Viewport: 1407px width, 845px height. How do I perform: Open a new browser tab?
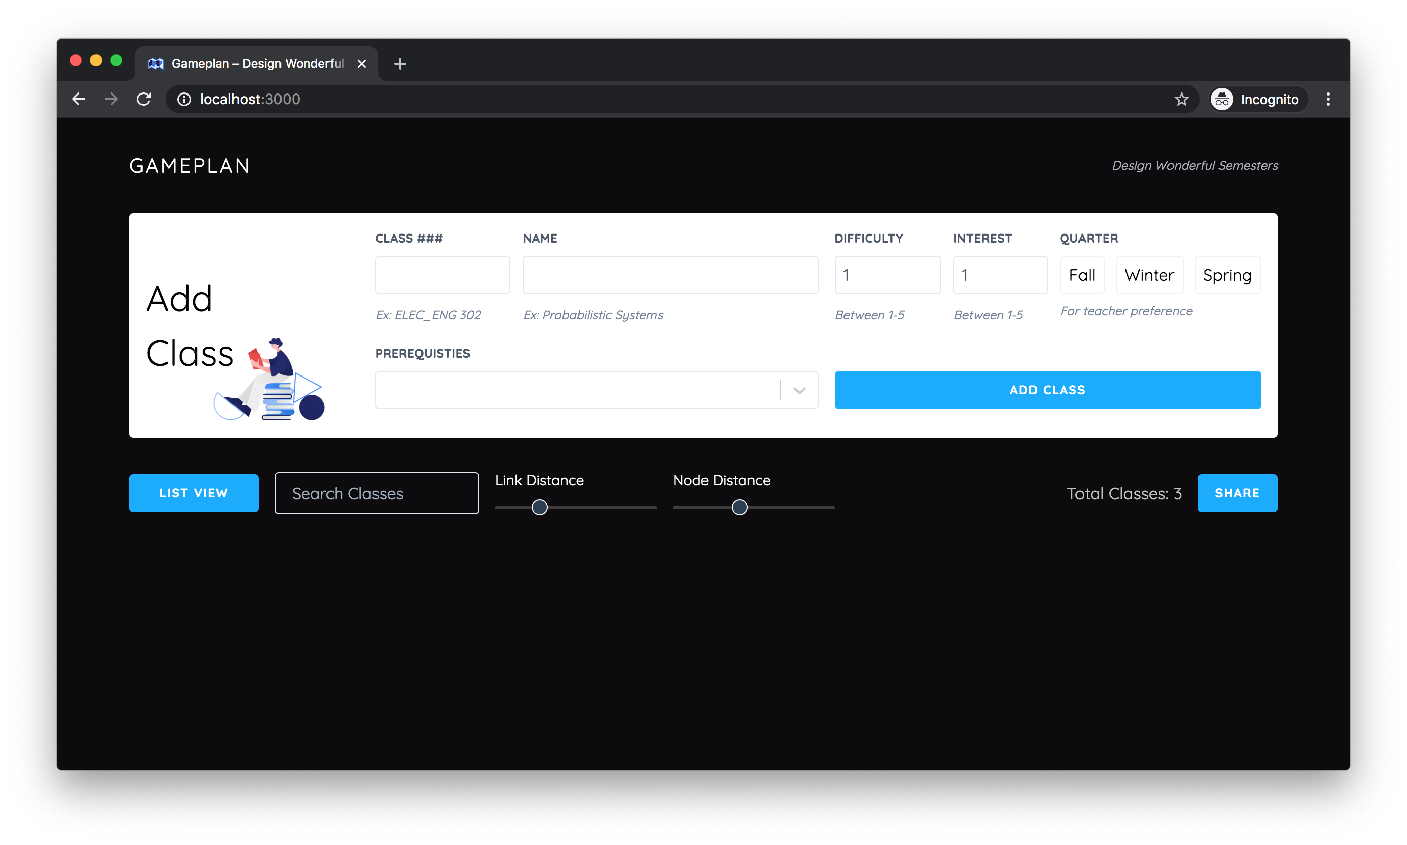(x=400, y=64)
